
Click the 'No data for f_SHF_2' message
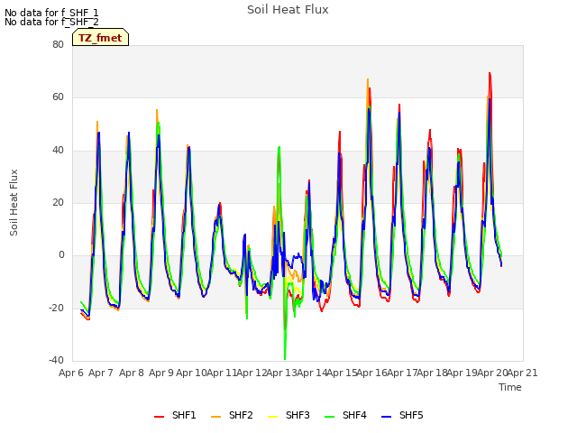(x=51, y=22)
